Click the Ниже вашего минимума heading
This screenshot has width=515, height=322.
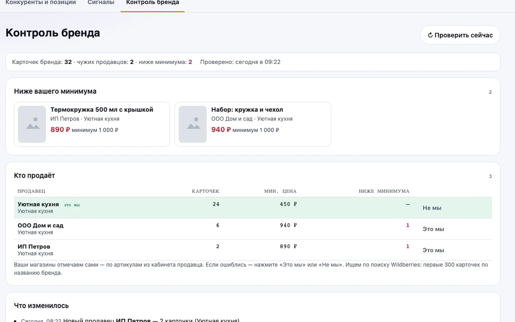[x=55, y=91]
